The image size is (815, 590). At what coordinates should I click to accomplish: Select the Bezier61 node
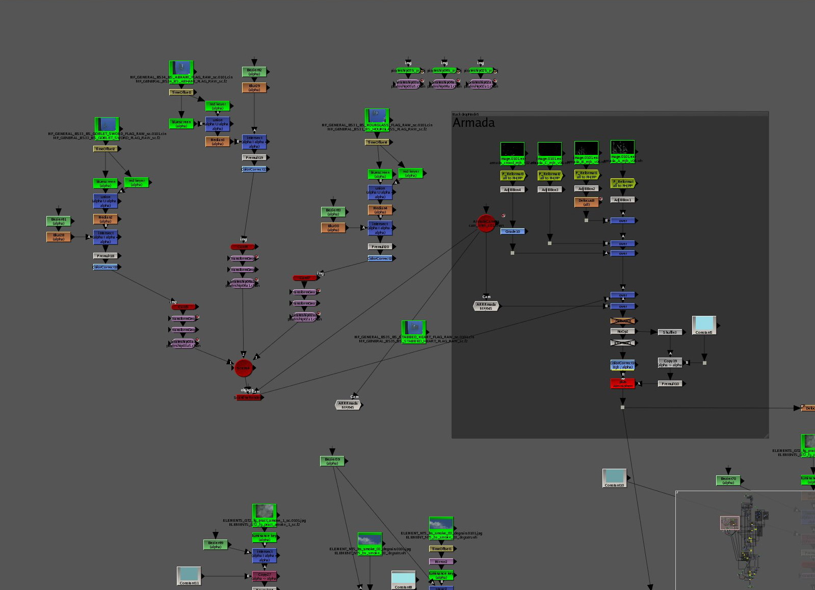tap(59, 221)
